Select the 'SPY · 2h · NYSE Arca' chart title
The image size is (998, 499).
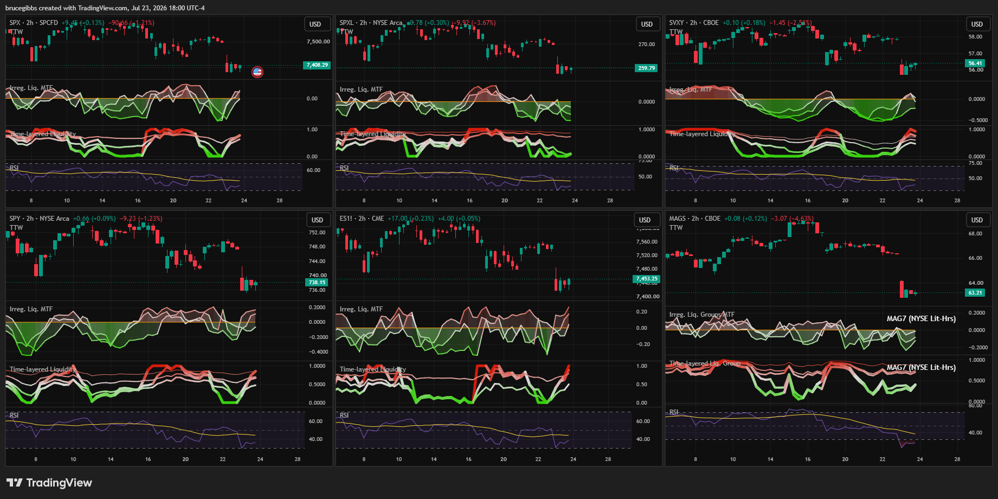pos(39,219)
